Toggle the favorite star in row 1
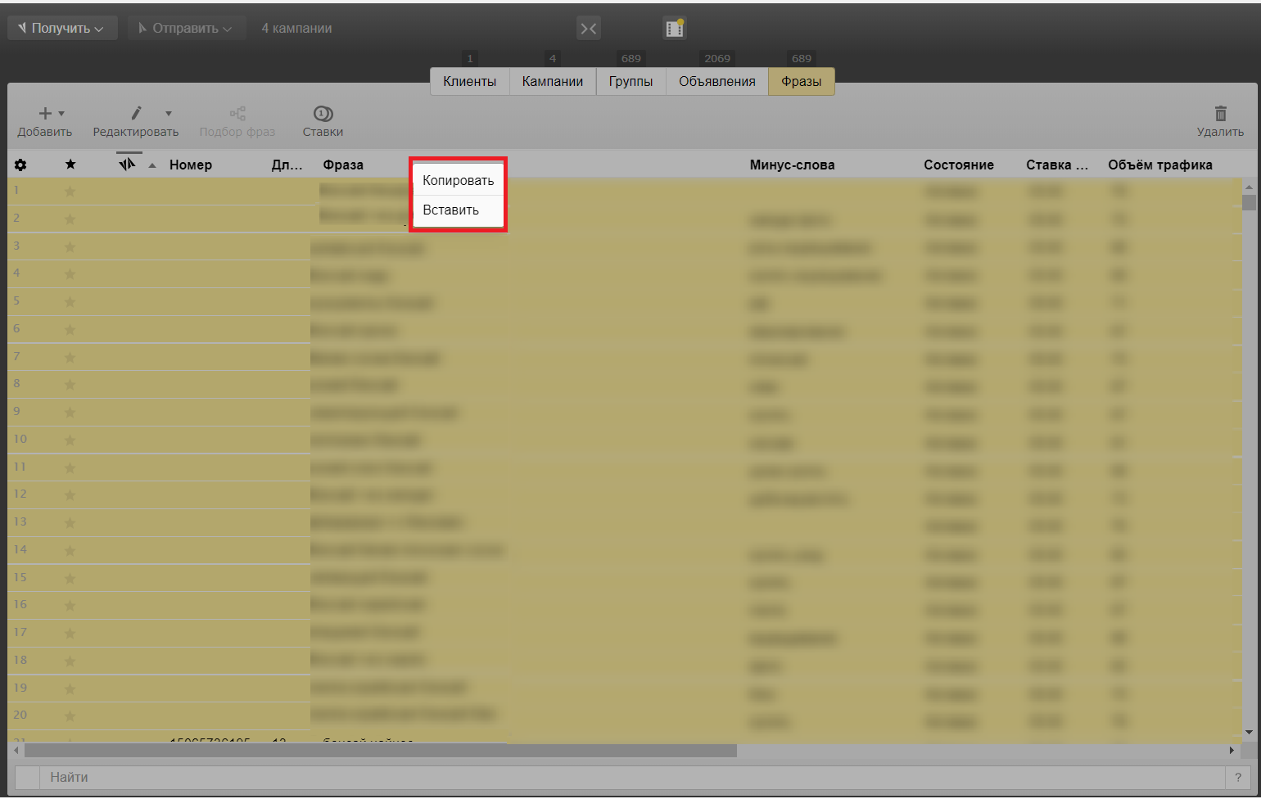 click(70, 192)
